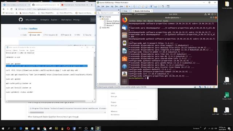The width and height of the screenshot is (233, 131).
Task: Click the VMware pause/suspend toolbar icon
Action: click(127, 7)
